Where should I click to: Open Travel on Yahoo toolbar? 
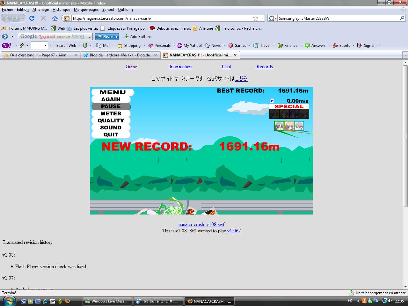(x=262, y=46)
